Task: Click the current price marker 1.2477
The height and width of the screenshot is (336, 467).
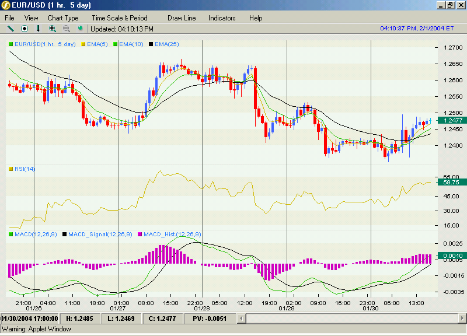Action: click(x=453, y=120)
